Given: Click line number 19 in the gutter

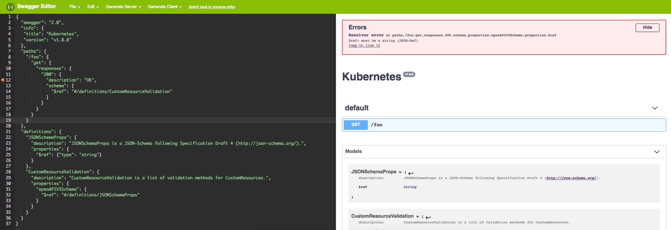Looking at the screenshot, I should click(x=8, y=120).
